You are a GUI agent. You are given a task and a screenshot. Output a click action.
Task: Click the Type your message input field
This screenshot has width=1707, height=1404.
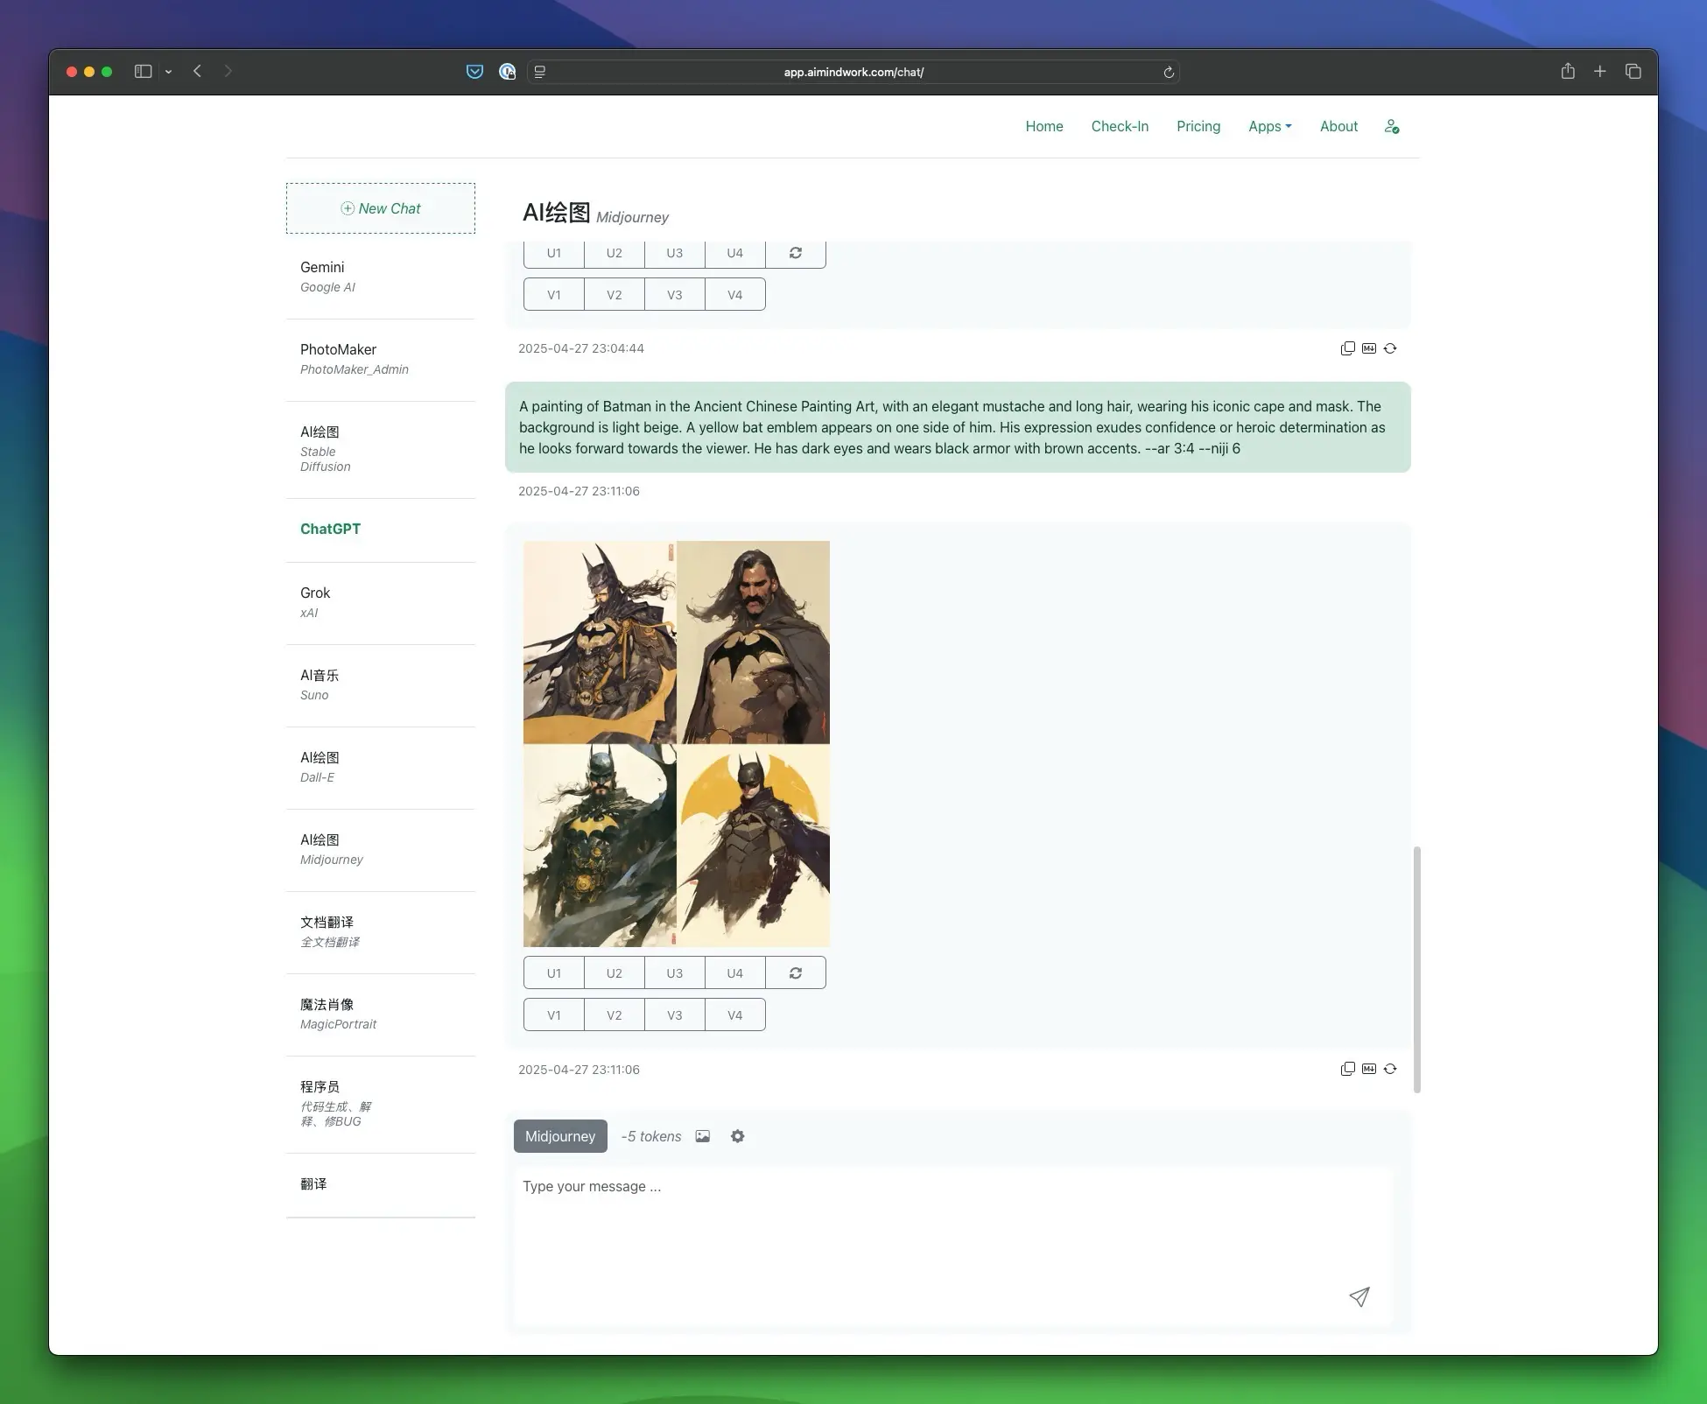pos(952,1245)
